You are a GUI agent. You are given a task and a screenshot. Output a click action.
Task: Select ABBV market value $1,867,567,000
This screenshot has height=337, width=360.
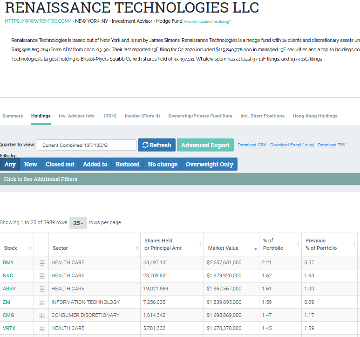(x=224, y=289)
